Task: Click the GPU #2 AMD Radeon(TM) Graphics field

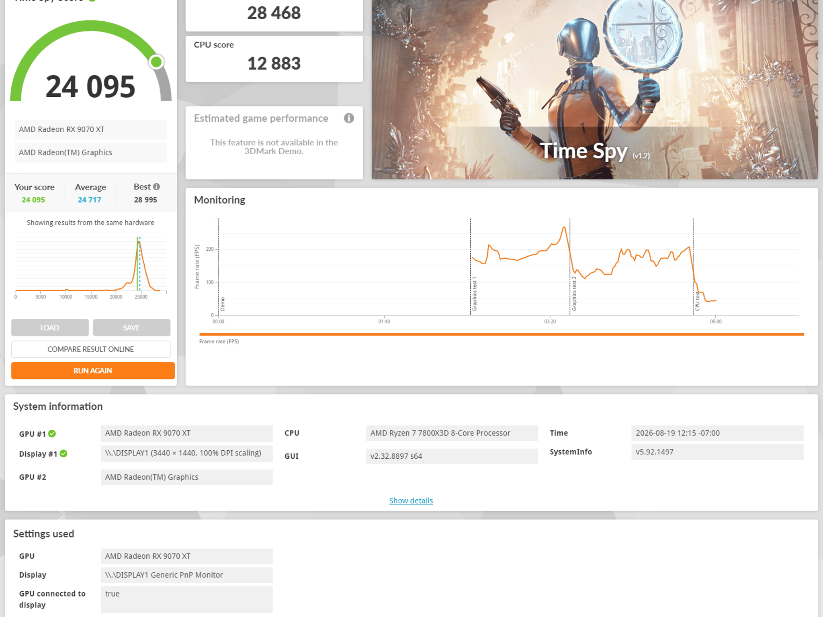Action: [x=187, y=477]
